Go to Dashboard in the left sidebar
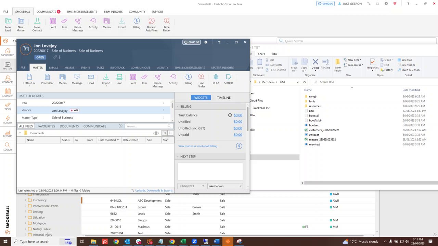Image resolution: width=438 pixels, height=246 pixels. pyautogui.click(x=8, y=52)
